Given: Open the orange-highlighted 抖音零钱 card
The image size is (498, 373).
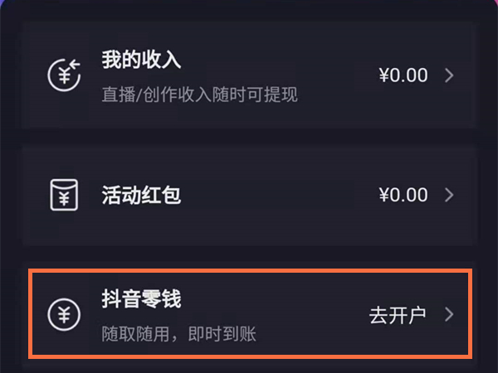Looking at the screenshot, I should coord(249,313).
